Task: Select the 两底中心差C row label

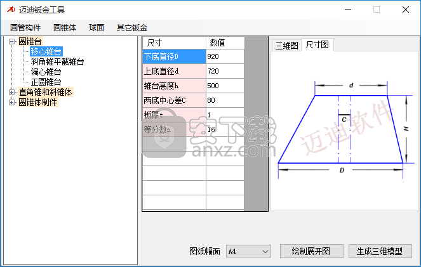Action: (x=174, y=101)
